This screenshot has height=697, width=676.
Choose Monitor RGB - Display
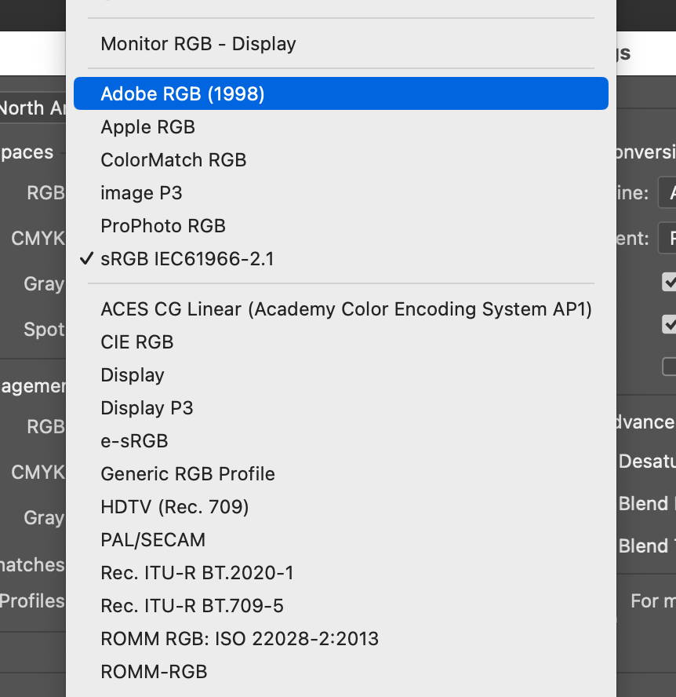(x=197, y=44)
